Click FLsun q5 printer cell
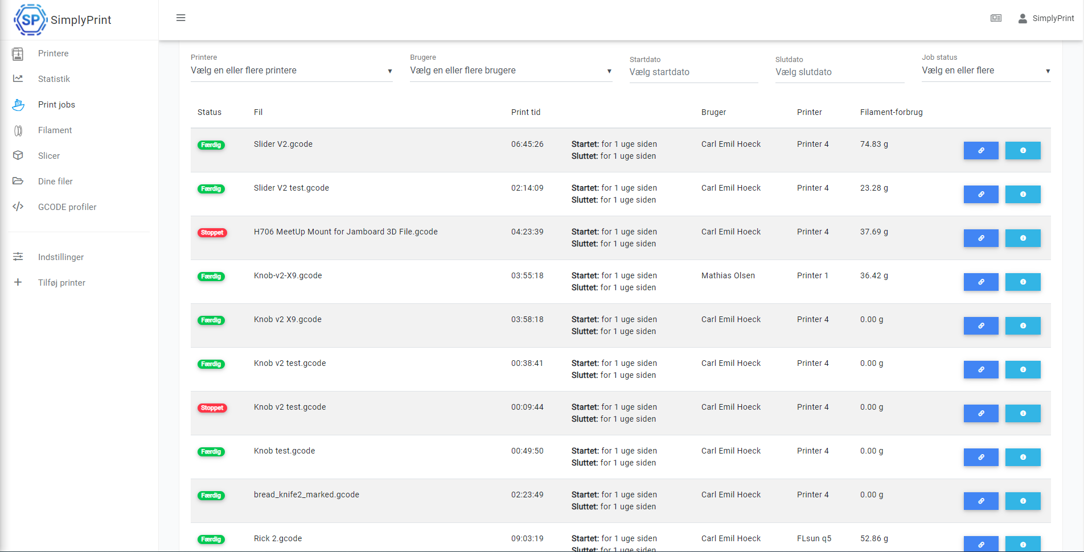 [814, 538]
